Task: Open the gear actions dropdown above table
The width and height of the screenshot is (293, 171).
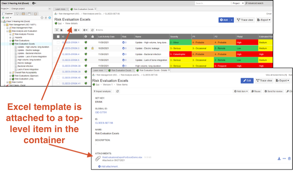Action: click(x=85, y=30)
